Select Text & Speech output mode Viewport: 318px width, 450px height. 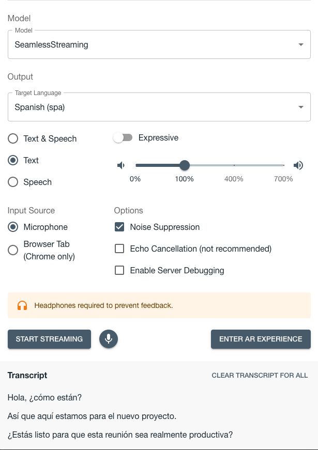pos(13,138)
